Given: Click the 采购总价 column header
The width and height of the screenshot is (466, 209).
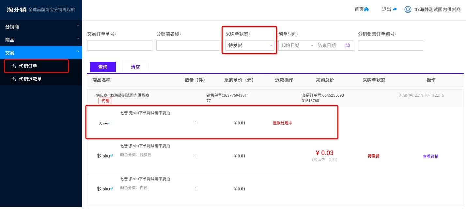Looking at the screenshot, I should [x=325, y=80].
